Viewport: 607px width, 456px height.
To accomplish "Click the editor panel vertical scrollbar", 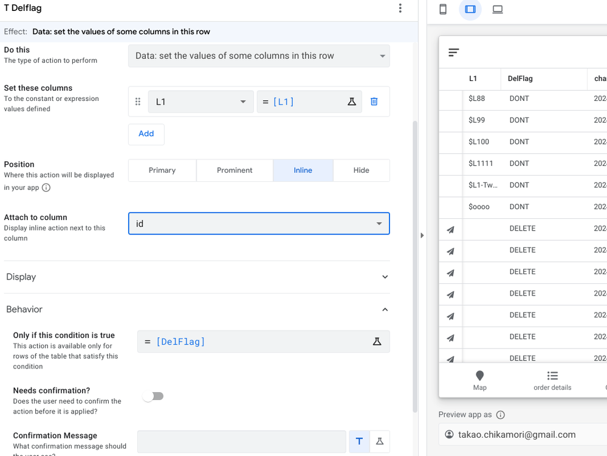I will tap(415, 266).
